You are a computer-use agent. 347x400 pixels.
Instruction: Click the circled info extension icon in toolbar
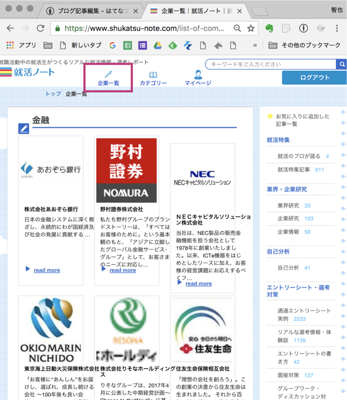tap(304, 28)
